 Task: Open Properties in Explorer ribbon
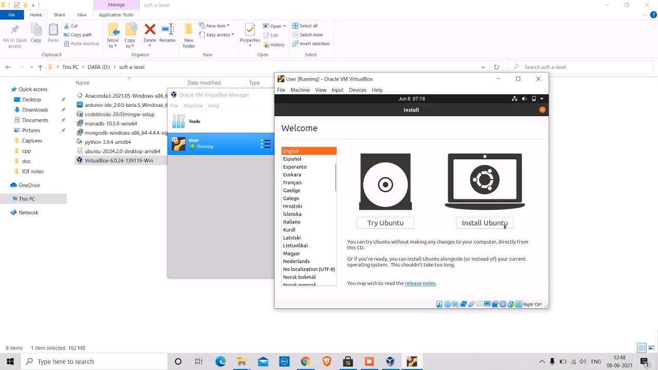(250, 35)
